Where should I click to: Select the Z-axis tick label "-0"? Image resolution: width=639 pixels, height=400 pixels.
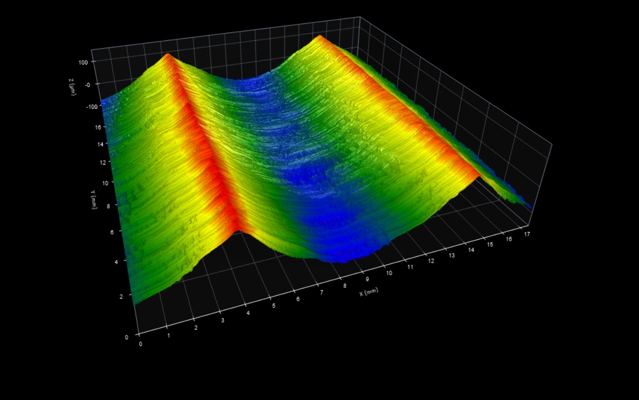pos(88,84)
